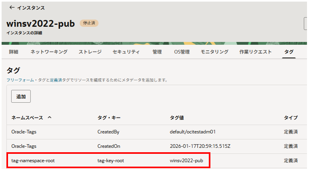Select the CreatedBy tag row
Image resolution: width=309 pixels, height=171 pixels.
coord(108,131)
